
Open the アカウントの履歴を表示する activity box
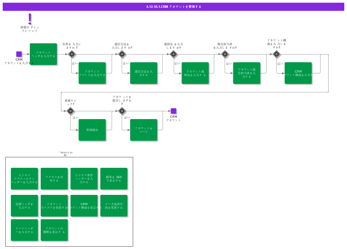pyautogui.click(x=54, y=230)
